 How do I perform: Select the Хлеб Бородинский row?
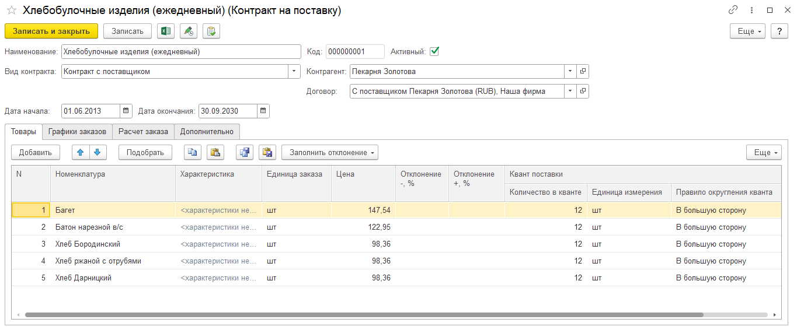(88, 244)
